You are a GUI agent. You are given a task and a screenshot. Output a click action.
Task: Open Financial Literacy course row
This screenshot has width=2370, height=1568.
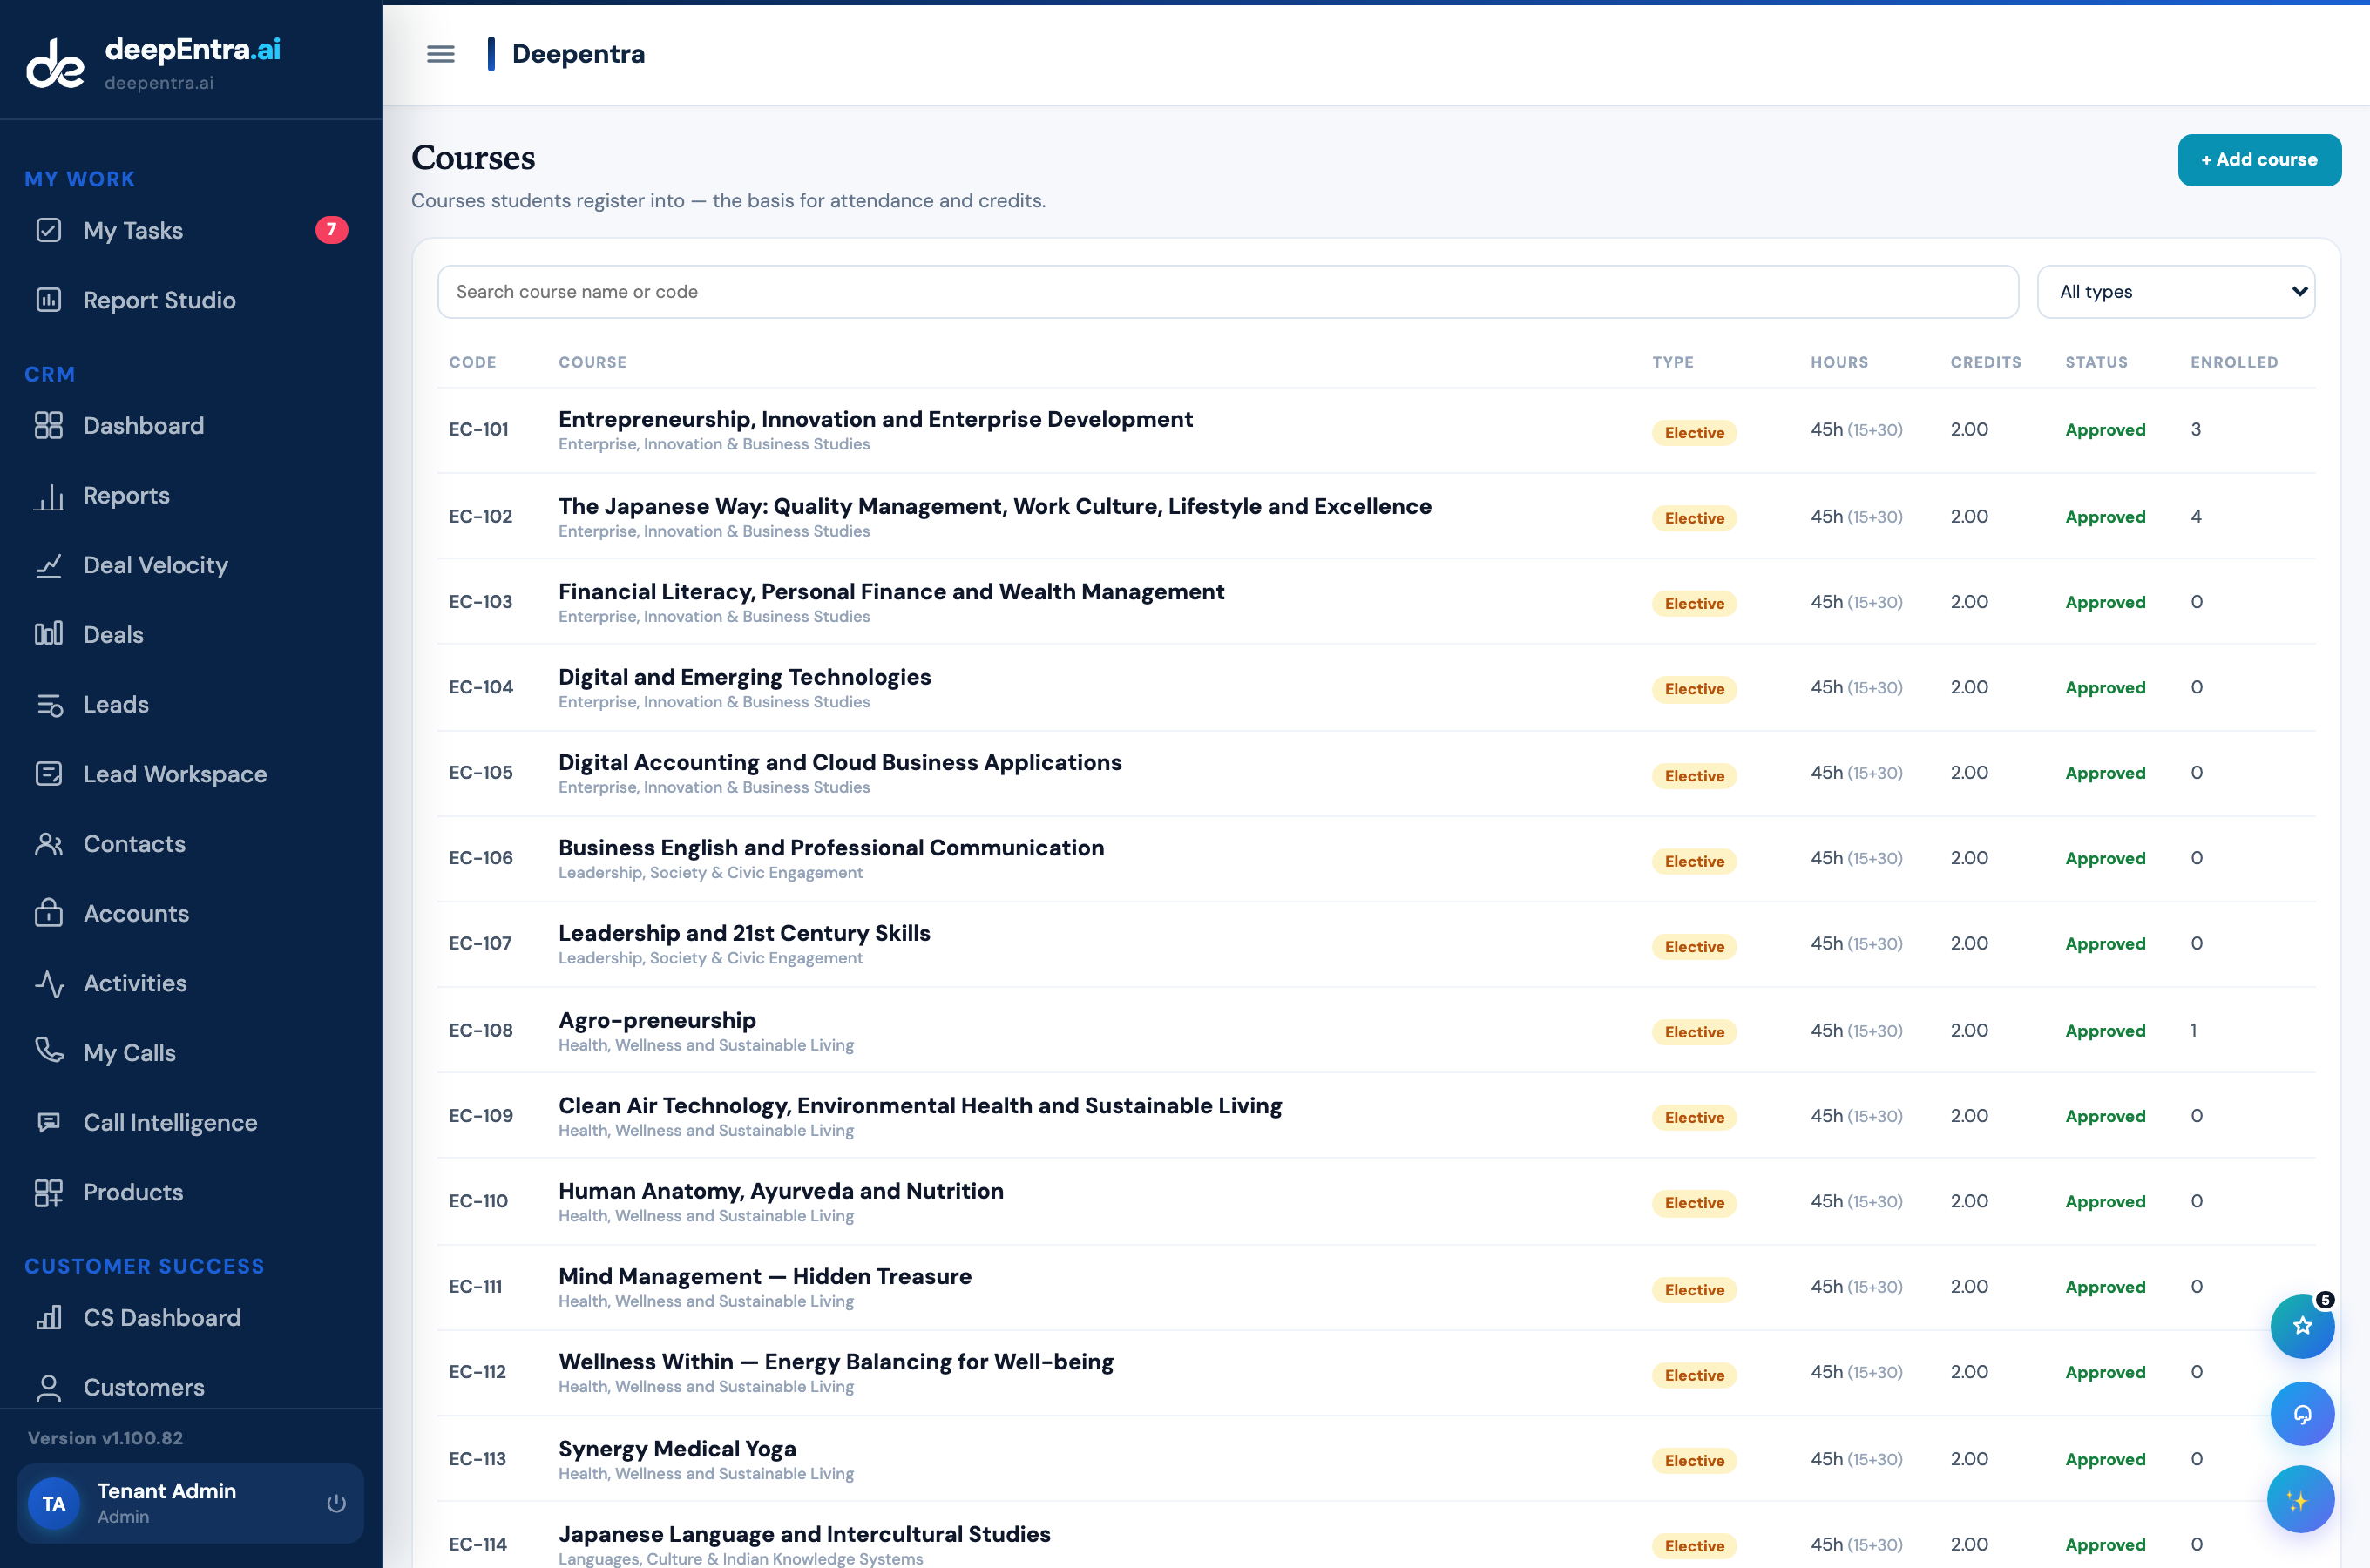click(1376, 602)
